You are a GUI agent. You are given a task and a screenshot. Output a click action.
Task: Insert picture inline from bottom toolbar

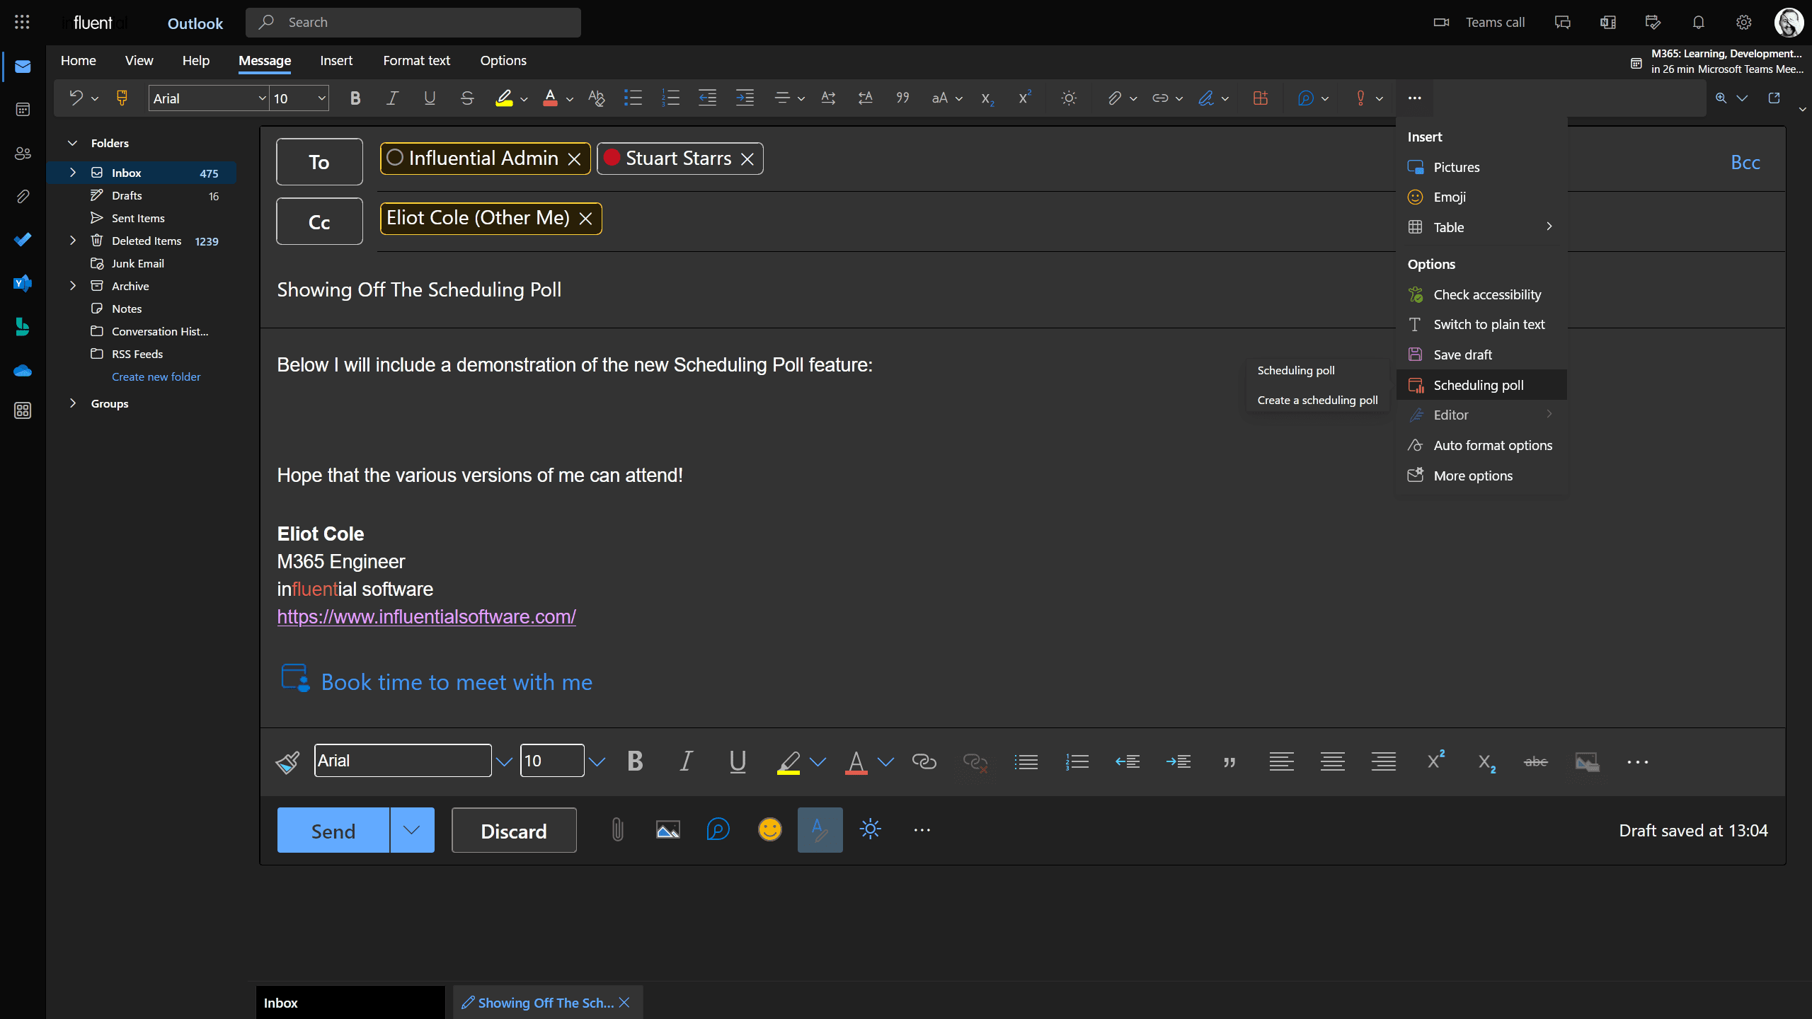[x=667, y=829]
